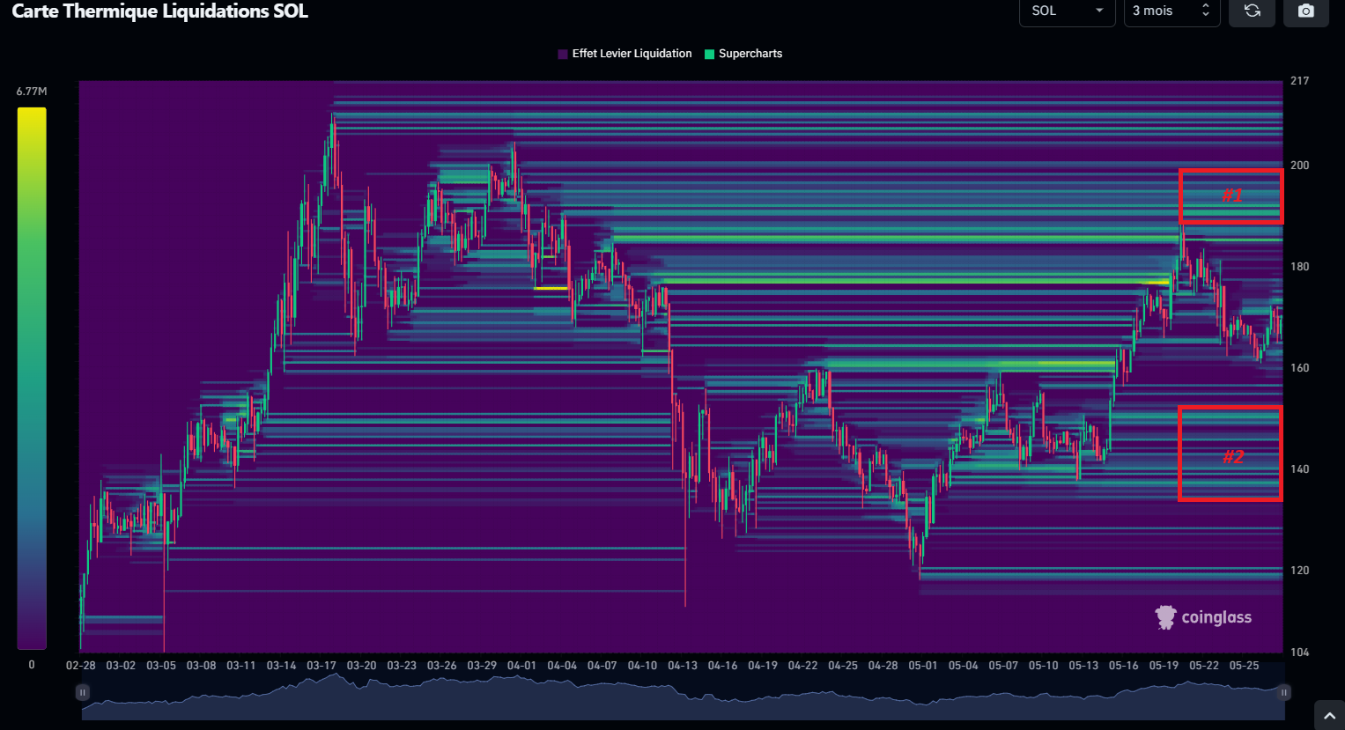Open the SOL coin selector dropdown
The image size is (1345, 730).
[1067, 11]
